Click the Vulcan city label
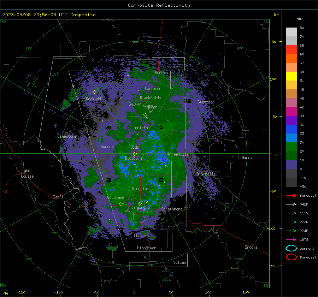 tap(179, 262)
